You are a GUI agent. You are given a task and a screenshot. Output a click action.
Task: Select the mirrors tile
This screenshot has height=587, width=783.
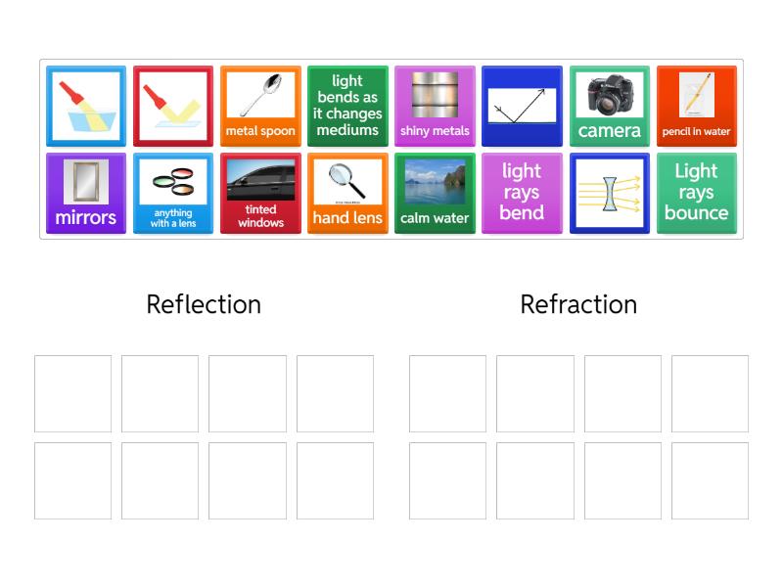[x=86, y=194]
